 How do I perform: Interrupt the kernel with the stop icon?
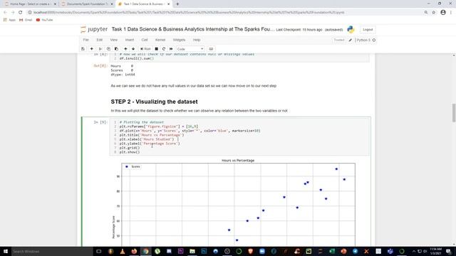click(x=157, y=49)
